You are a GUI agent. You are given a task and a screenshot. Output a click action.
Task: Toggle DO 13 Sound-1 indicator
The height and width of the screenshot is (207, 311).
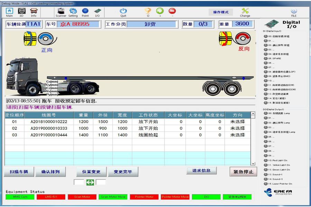(266, 175)
